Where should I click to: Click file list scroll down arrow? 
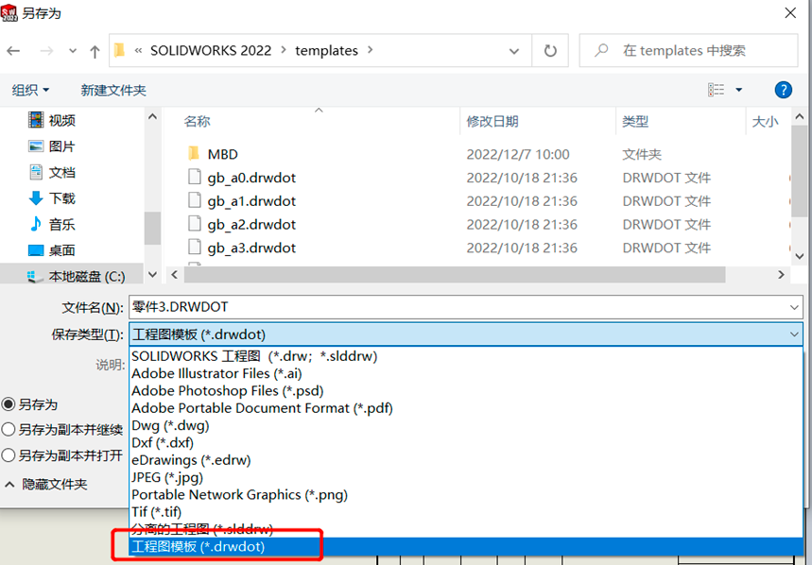coord(799,256)
